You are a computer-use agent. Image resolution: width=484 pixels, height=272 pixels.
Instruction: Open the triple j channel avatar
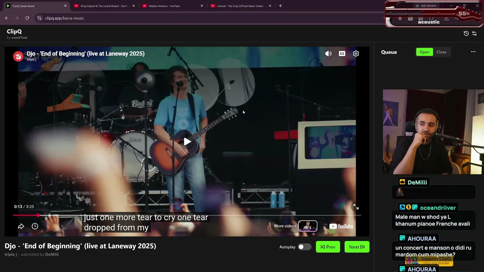[x=18, y=56]
